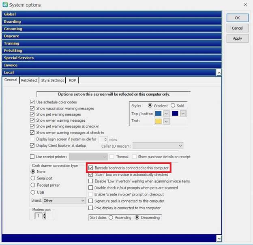Screen dimensions: 253x245
Task: Switch to the PetDetect tab
Action: (29, 80)
